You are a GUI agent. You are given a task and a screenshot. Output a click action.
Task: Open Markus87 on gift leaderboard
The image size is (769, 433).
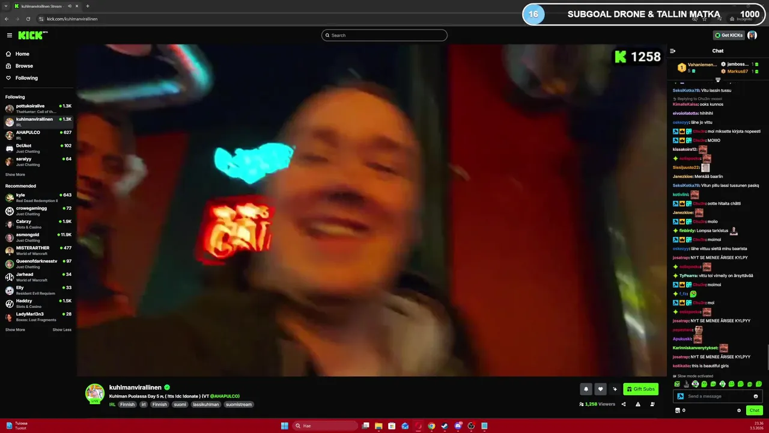pos(737,72)
